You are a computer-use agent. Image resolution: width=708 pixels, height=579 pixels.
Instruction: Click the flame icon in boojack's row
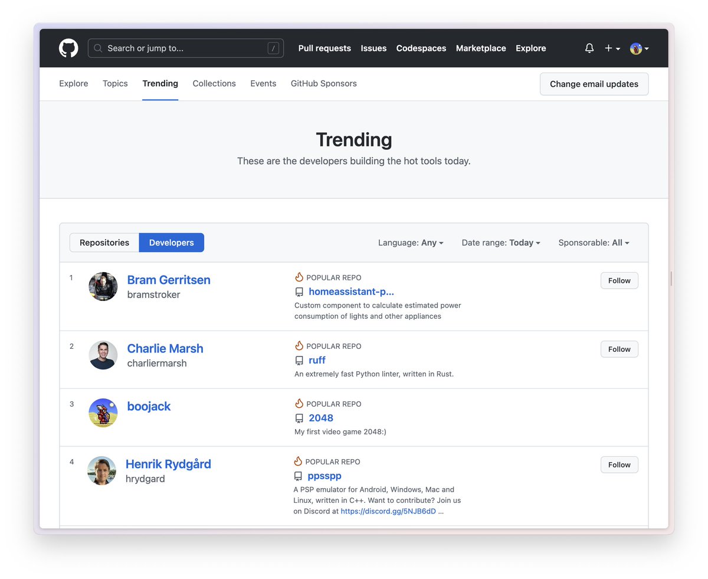pos(299,404)
